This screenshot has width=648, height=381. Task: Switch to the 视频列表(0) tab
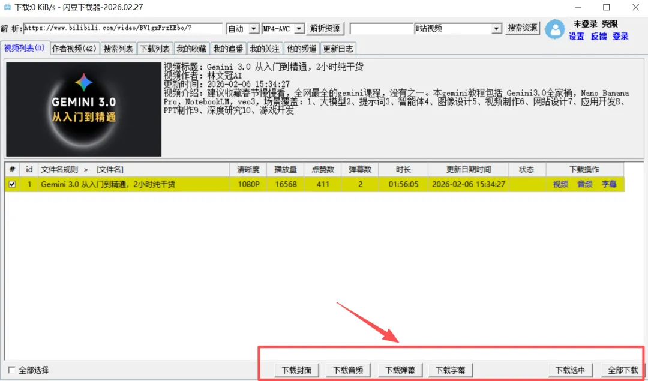point(25,48)
